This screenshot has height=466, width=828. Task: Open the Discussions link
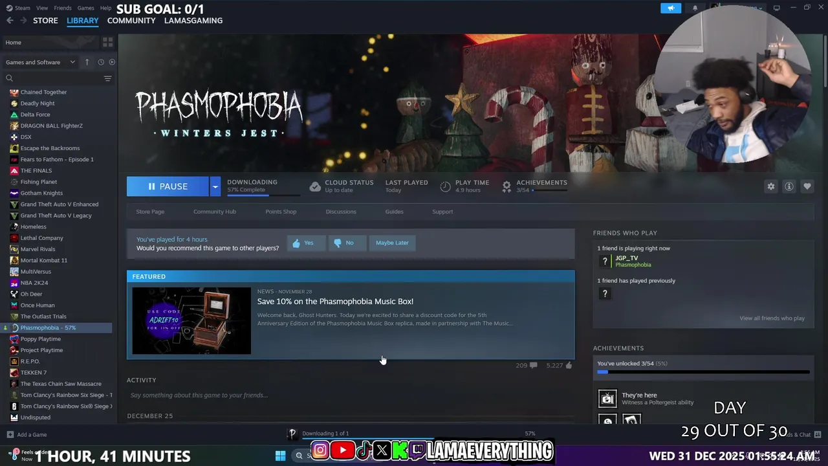tap(341, 212)
